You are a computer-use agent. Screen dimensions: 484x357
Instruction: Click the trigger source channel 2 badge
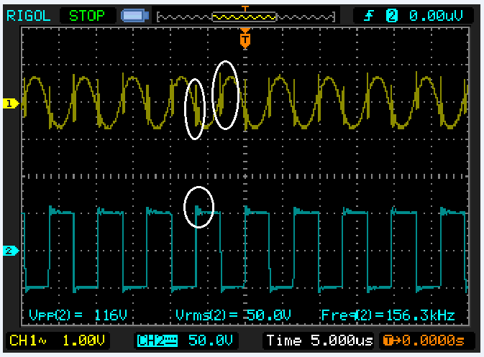pos(391,15)
